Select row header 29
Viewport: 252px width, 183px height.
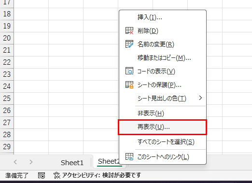[7, 147]
